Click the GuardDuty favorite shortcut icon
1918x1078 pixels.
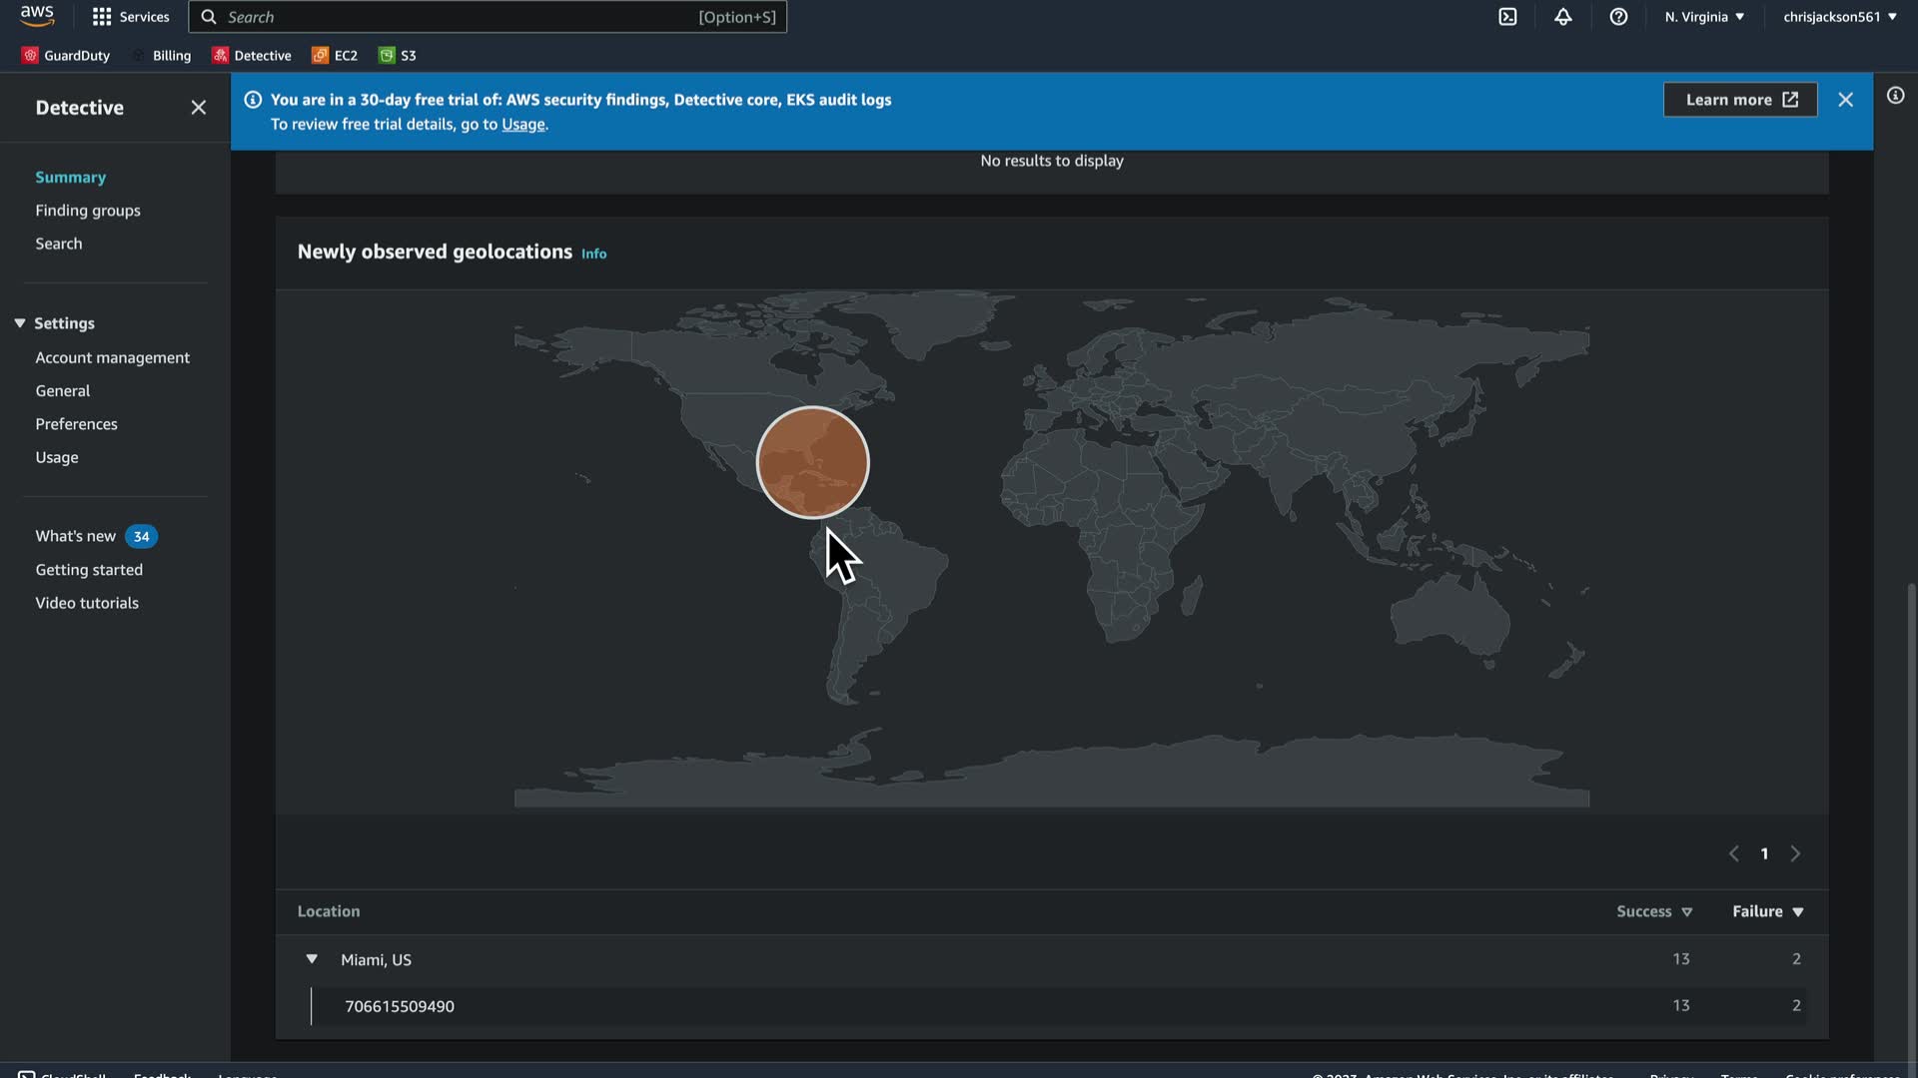click(x=30, y=55)
